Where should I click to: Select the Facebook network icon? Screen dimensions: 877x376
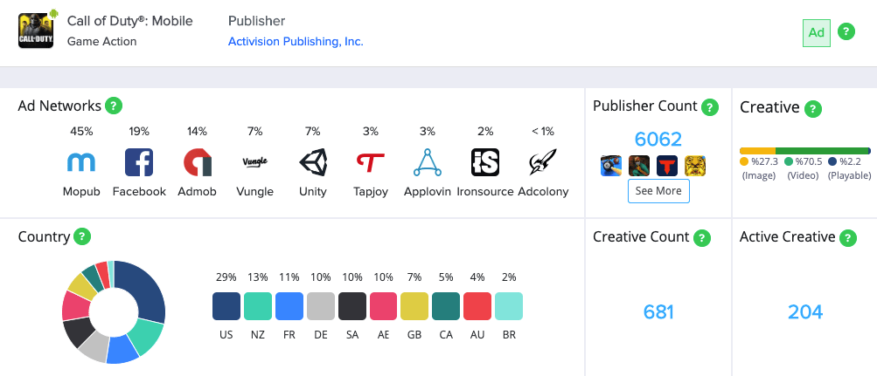click(139, 162)
